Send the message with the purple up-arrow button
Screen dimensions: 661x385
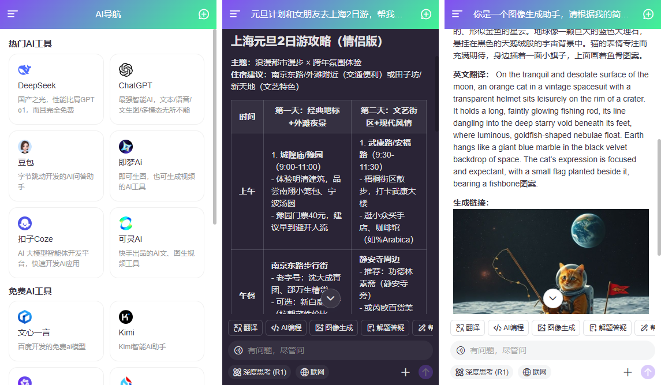[425, 372]
